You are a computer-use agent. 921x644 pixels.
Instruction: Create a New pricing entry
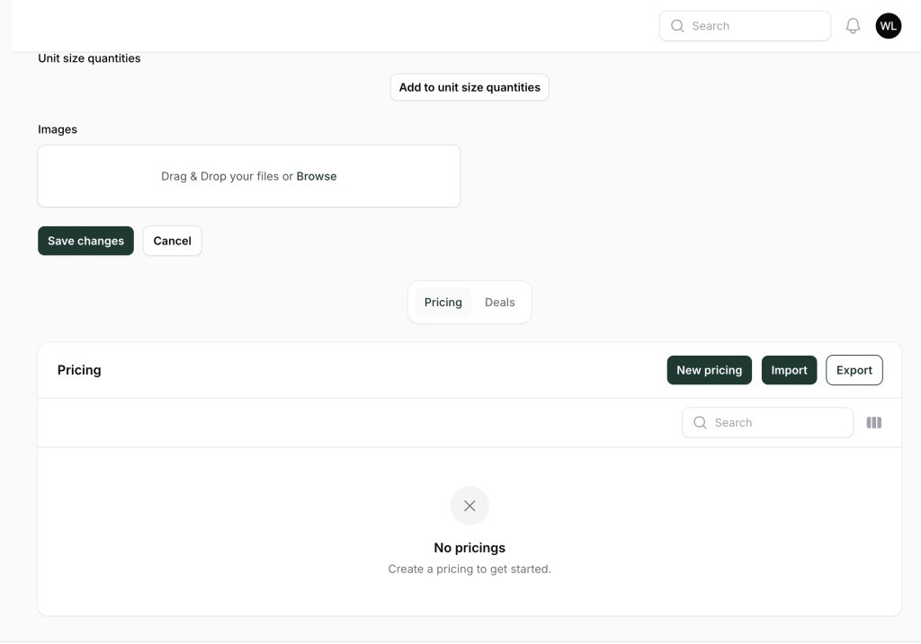709,370
